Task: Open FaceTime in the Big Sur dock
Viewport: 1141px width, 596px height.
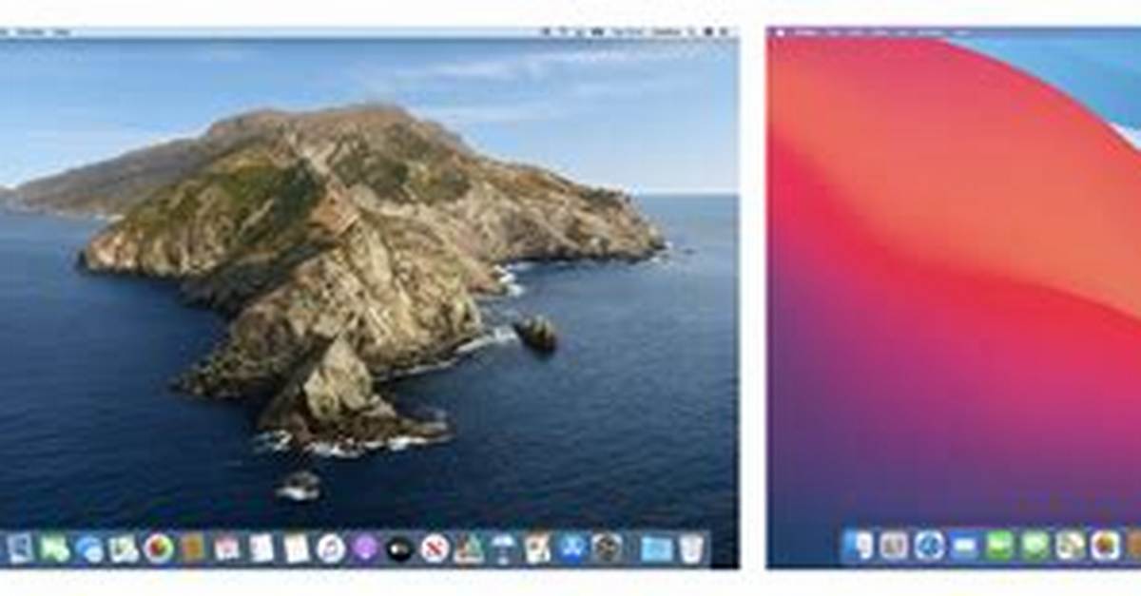Action: click(x=999, y=545)
